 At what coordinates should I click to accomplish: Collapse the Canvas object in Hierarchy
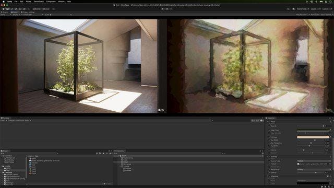click(x=120, y=167)
